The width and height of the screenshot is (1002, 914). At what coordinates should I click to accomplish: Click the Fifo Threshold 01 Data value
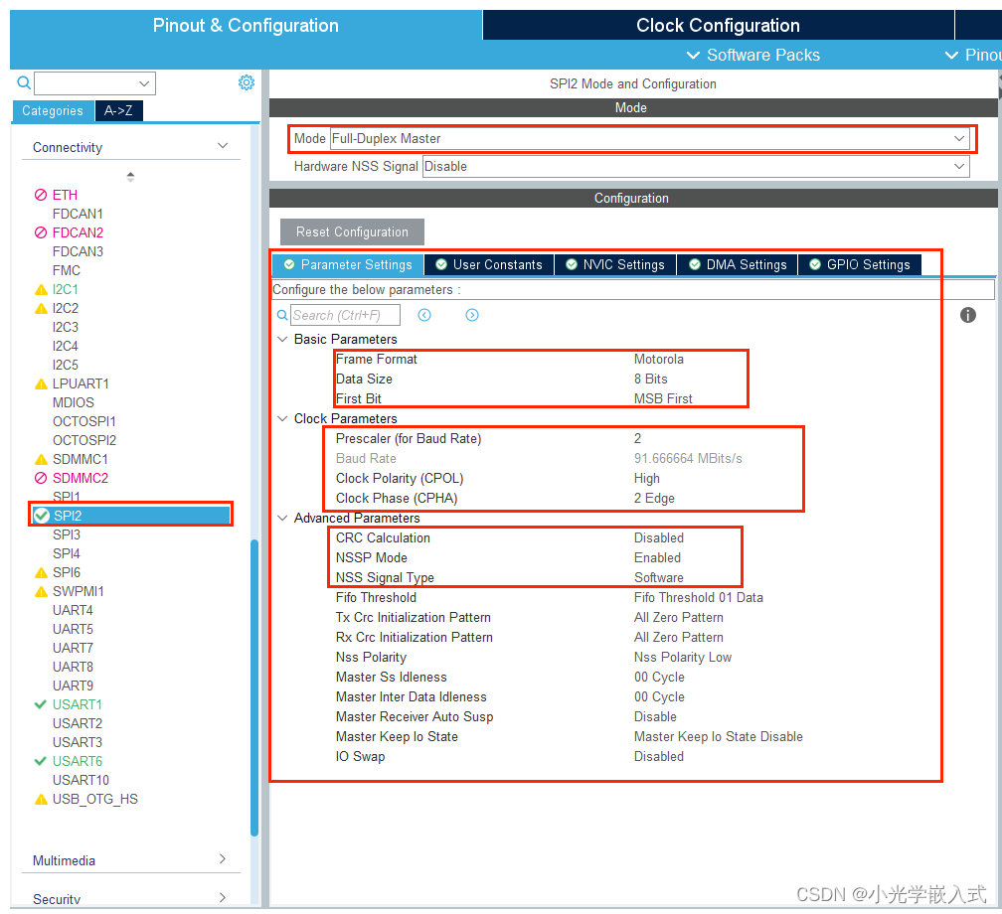pyautogui.click(x=699, y=597)
